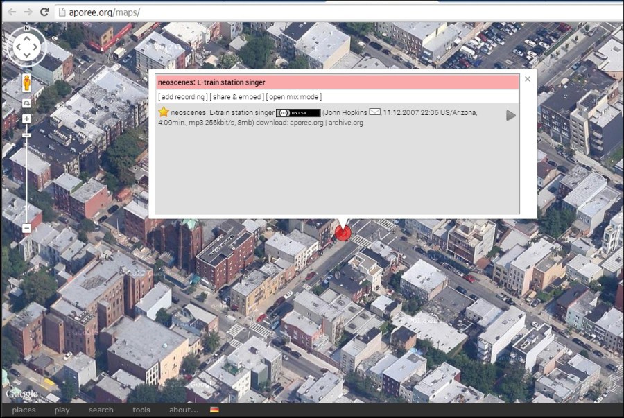Open the 'places' menu

24,410
